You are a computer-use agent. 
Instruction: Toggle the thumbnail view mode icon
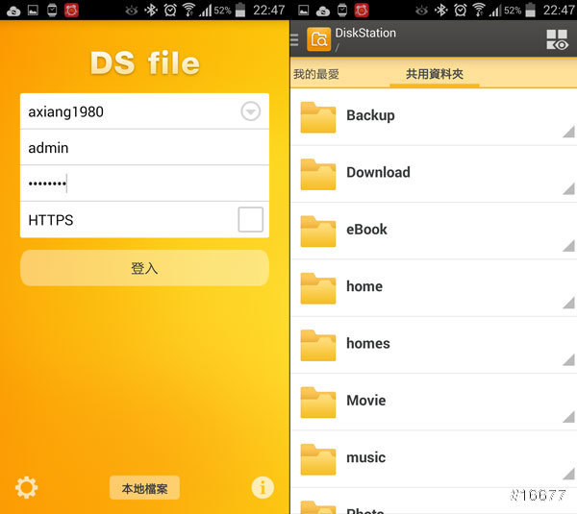click(x=557, y=39)
